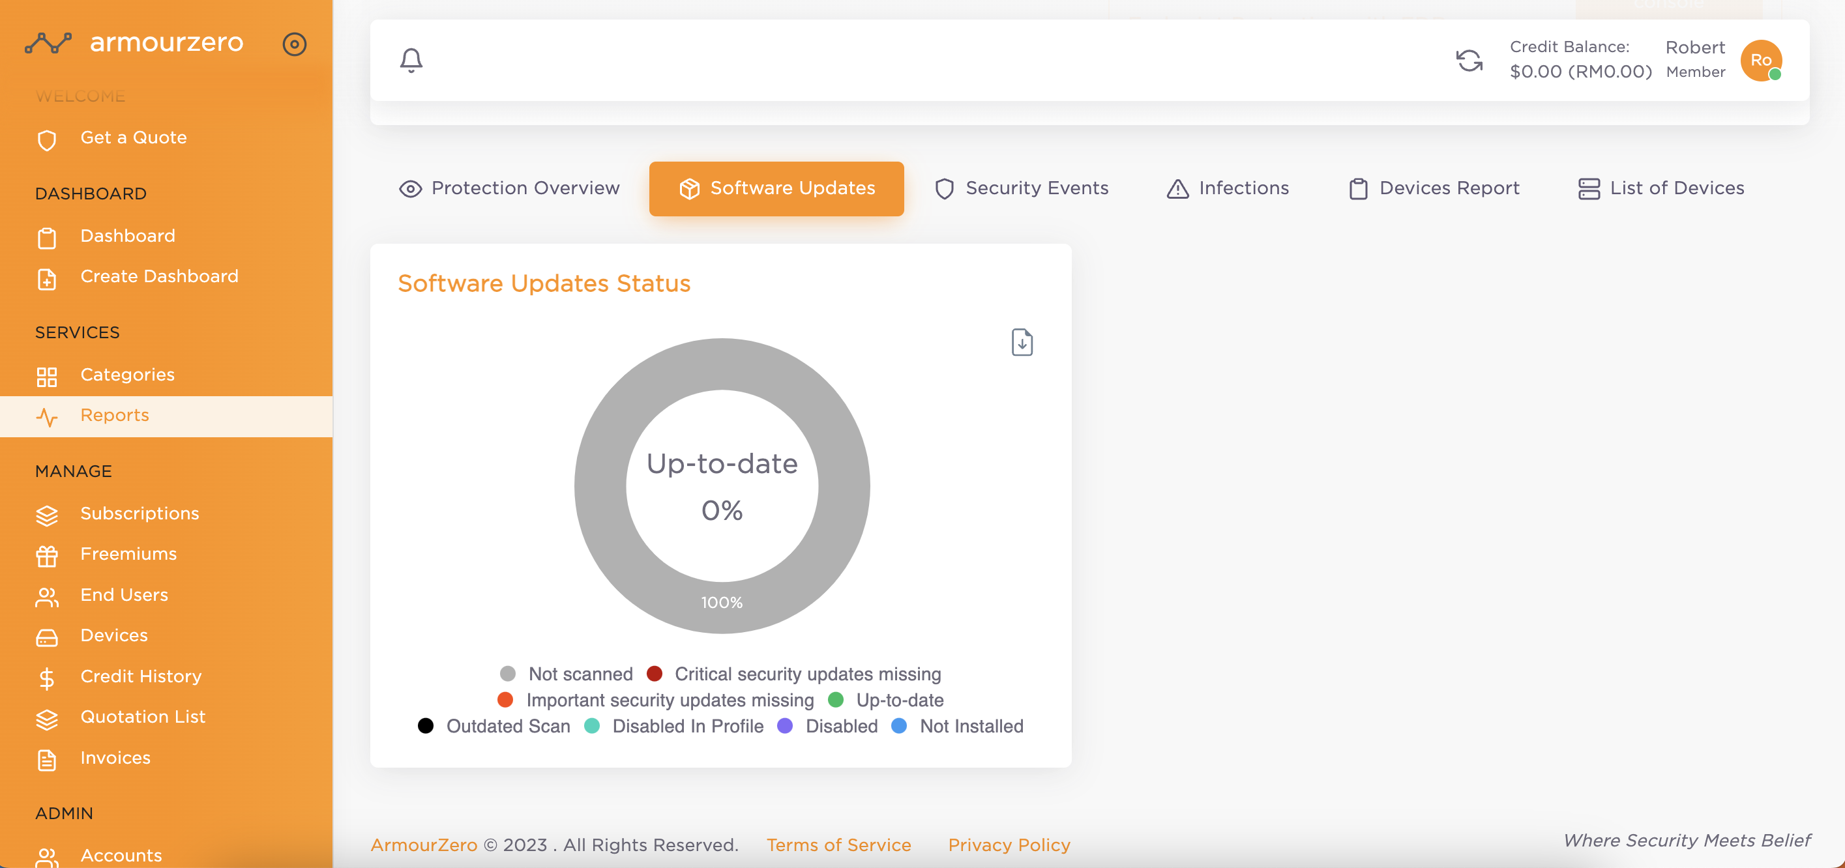Open the Security Events tab

point(1022,188)
